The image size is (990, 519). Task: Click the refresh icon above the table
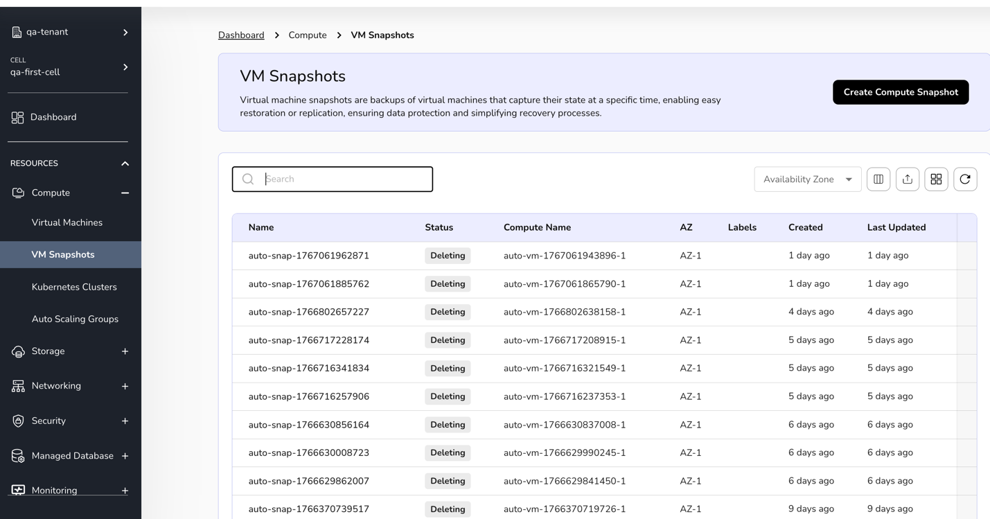click(x=964, y=179)
